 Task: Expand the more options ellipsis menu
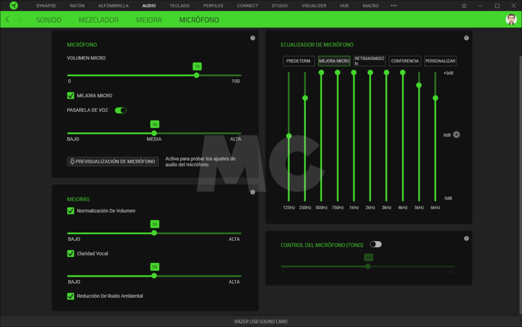[394, 6]
